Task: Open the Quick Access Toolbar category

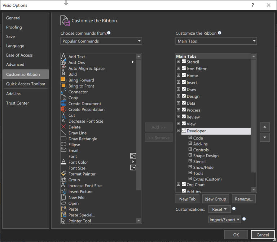Action: click(26, 84)
